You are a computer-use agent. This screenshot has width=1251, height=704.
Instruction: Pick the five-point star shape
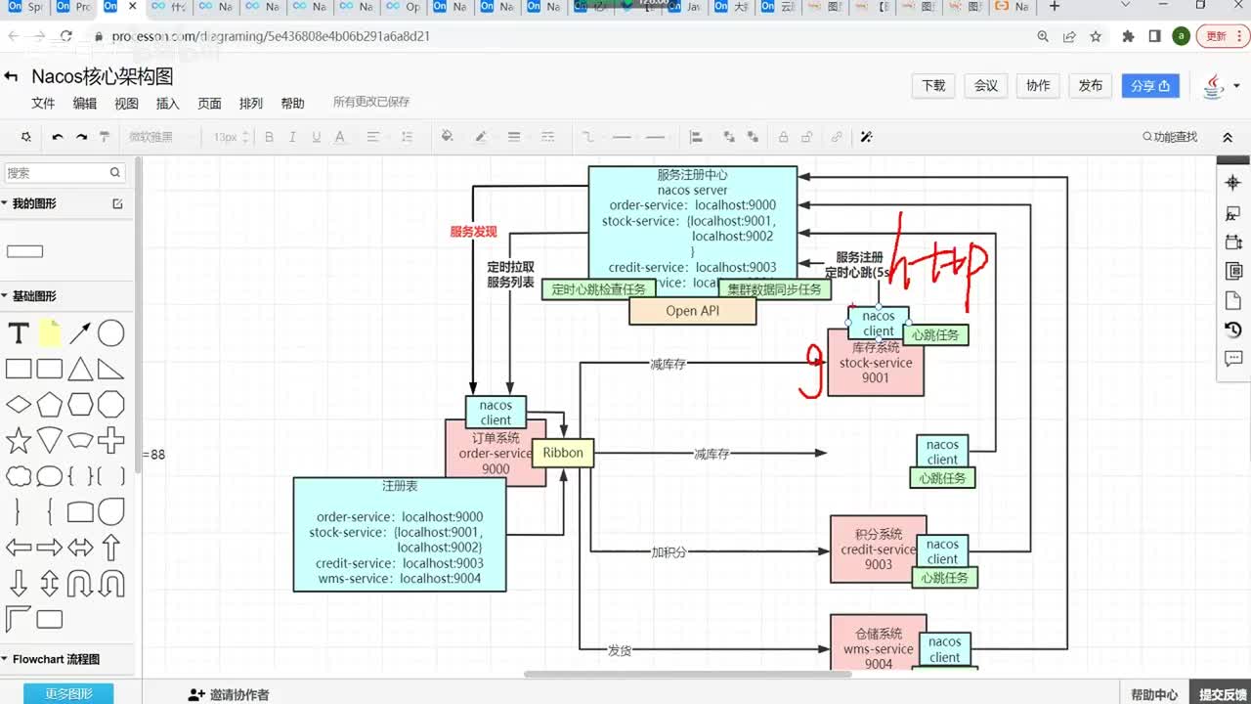click(x=19, y=440)
